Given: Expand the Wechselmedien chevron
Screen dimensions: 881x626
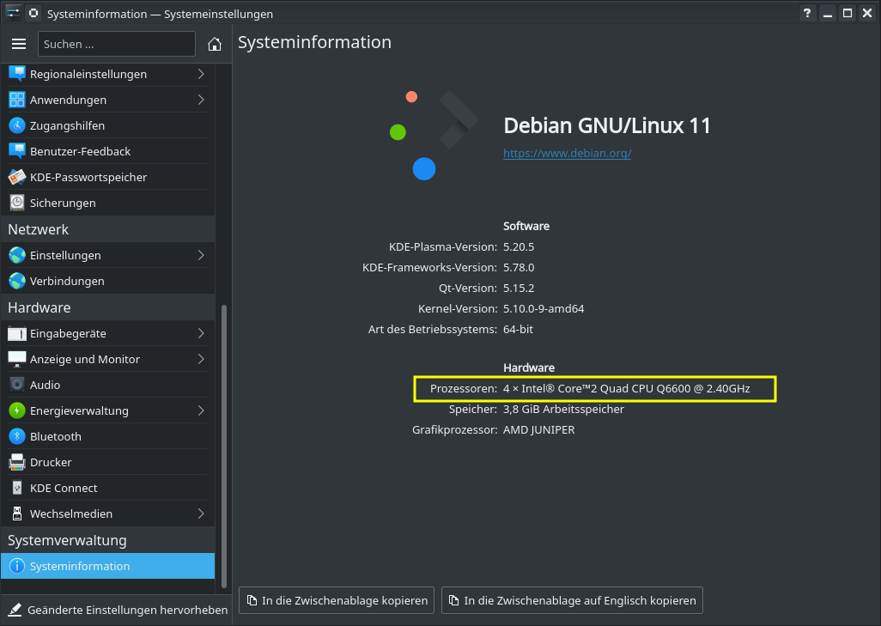Looking at the screenshot, I should 201,514.
